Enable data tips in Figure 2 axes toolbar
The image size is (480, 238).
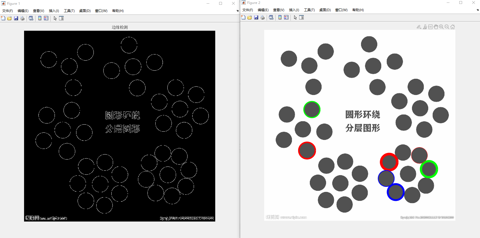(x=430, y=27)
